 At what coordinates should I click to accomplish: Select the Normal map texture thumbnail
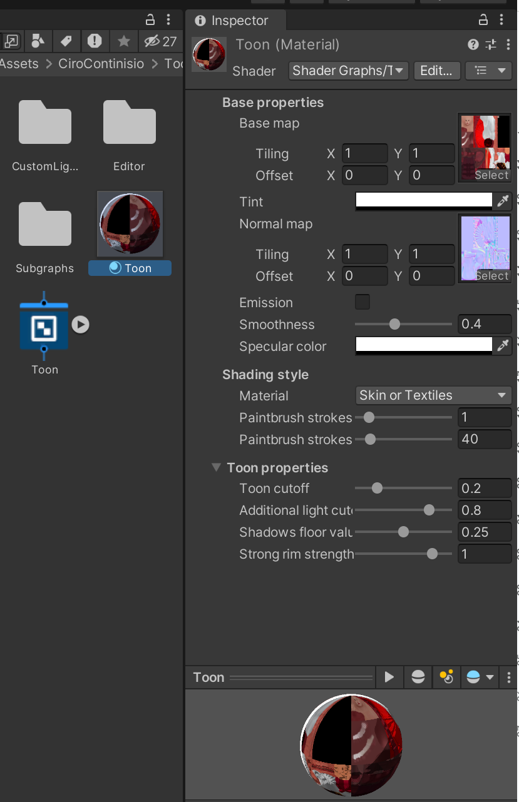[485, 248]
